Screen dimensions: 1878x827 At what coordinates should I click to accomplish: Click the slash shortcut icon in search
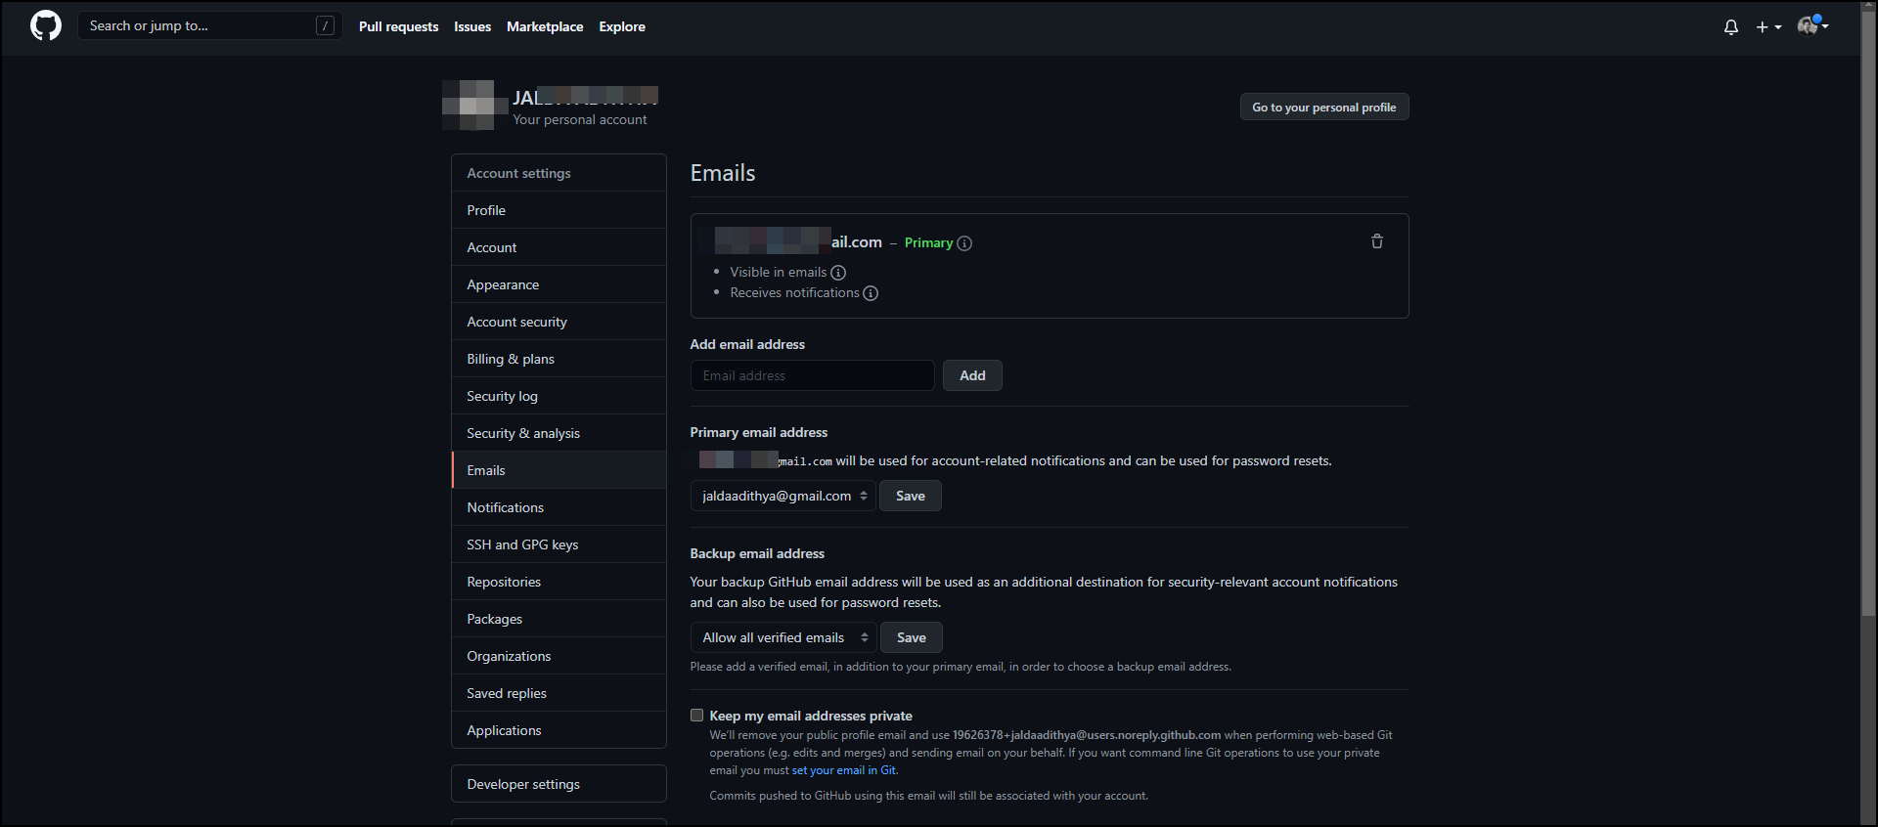click(325, 26)
